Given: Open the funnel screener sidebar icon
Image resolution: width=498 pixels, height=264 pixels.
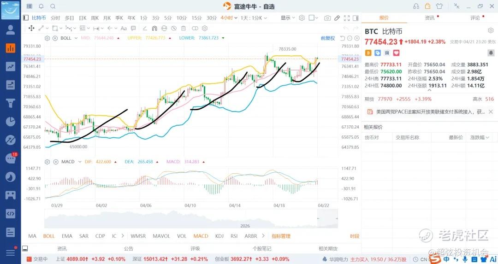Looking at the screenshot, I should pos(11,103).
